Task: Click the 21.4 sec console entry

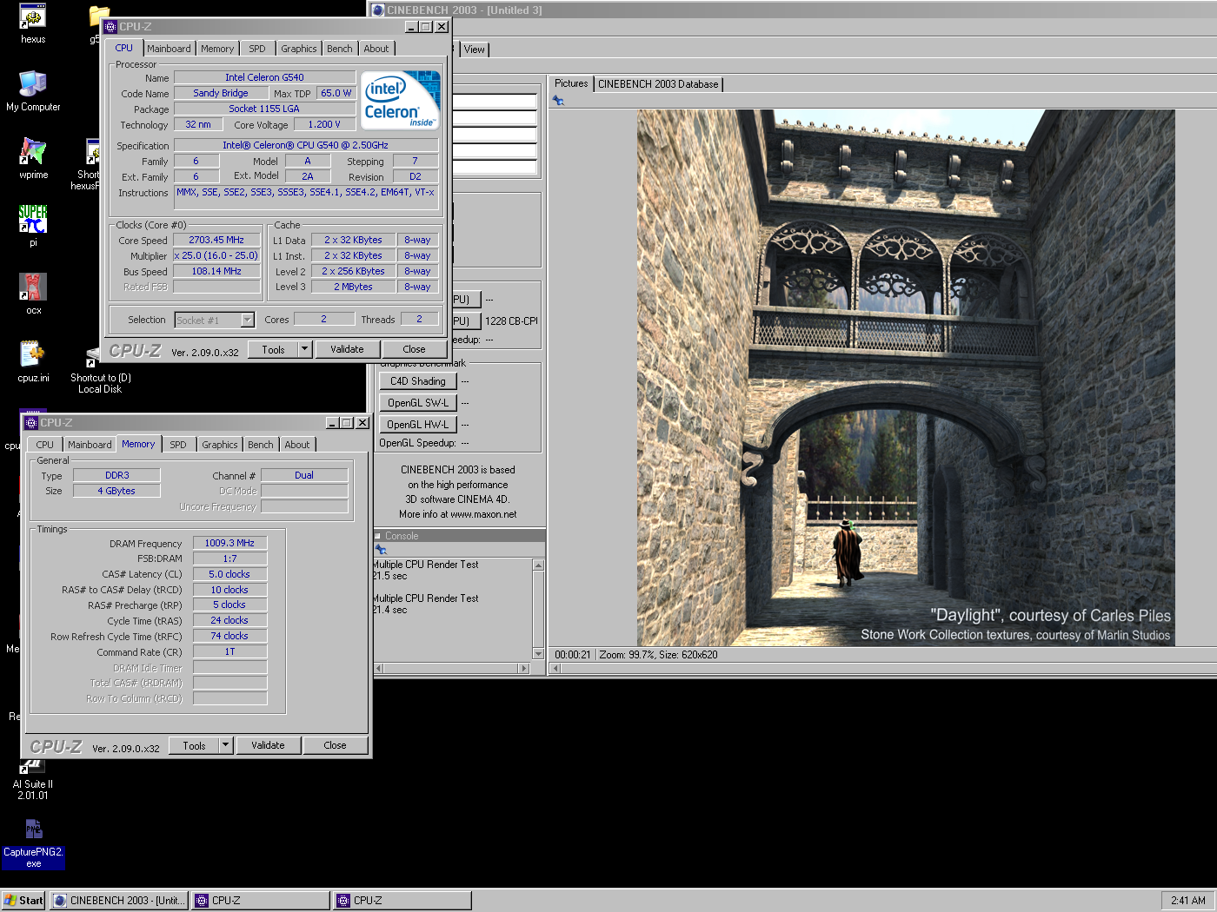Action: (390, 610)
